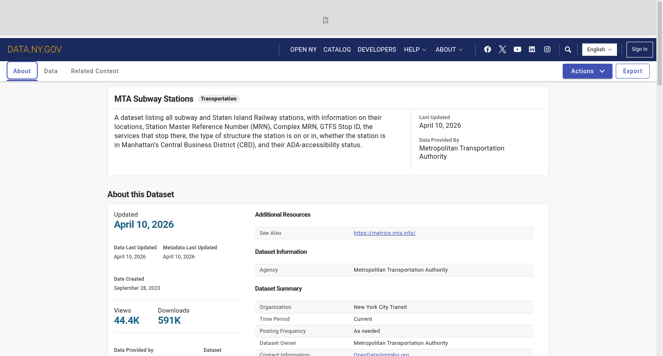Click the 591K downloads count
Viewport: 663px width, 356px height.
coord(169,320)
